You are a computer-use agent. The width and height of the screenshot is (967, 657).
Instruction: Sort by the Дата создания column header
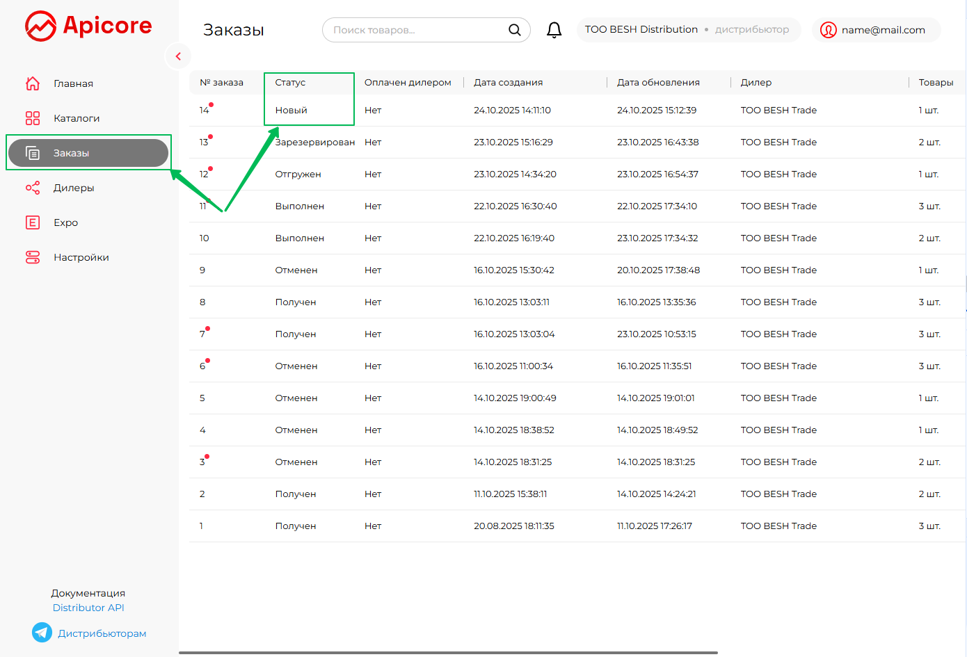pos(508,82)
